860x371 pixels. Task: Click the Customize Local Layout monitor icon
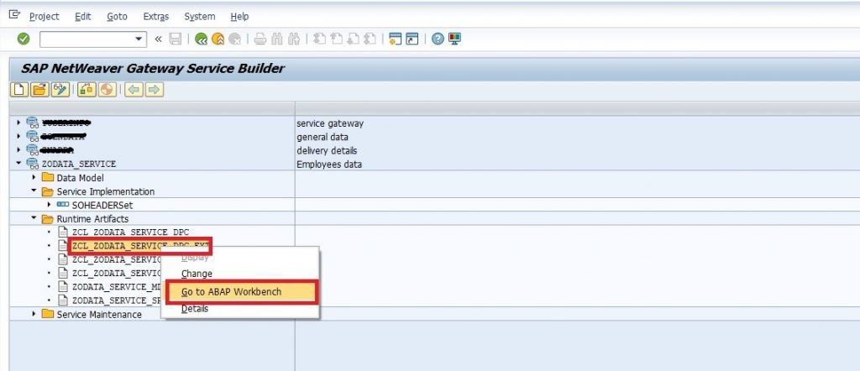[454, 39]
